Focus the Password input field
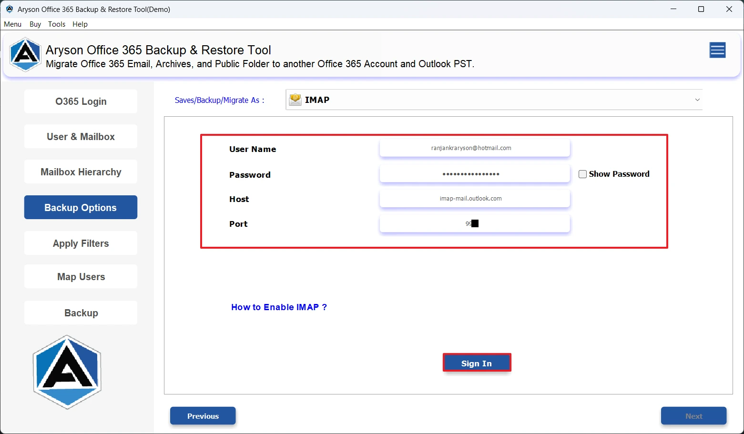This screenshot has height=434, width=744. tap(475, 174)
